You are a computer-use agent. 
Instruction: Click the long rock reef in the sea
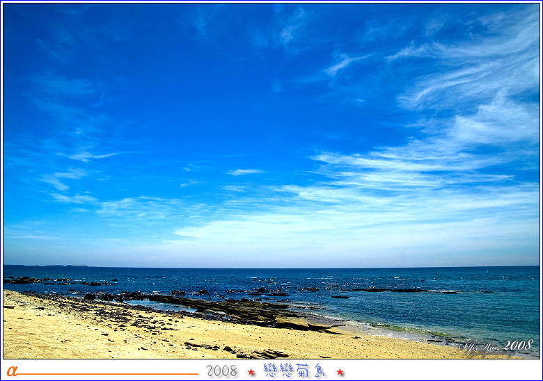point(390,290)
